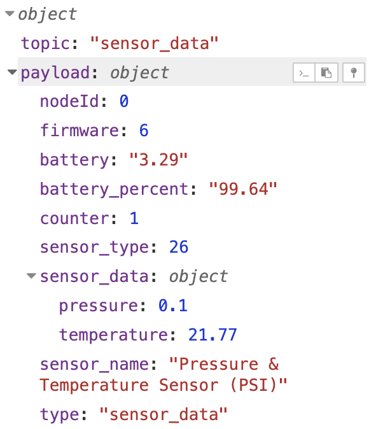369x429 pixels.
Task: Click the sensor_data key label
Action: point(94,276)
